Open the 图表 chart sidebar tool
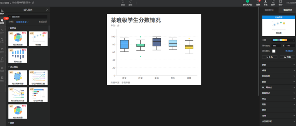 (2, 12)
